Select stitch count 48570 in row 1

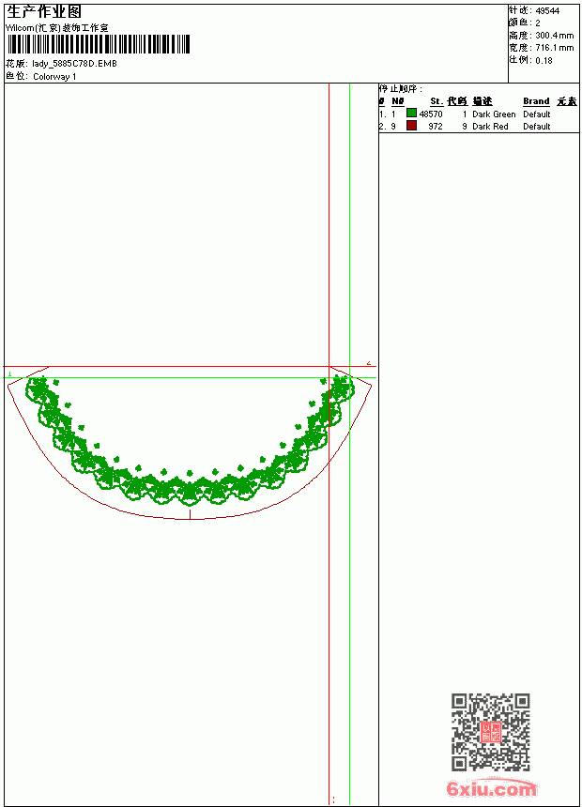431,114
